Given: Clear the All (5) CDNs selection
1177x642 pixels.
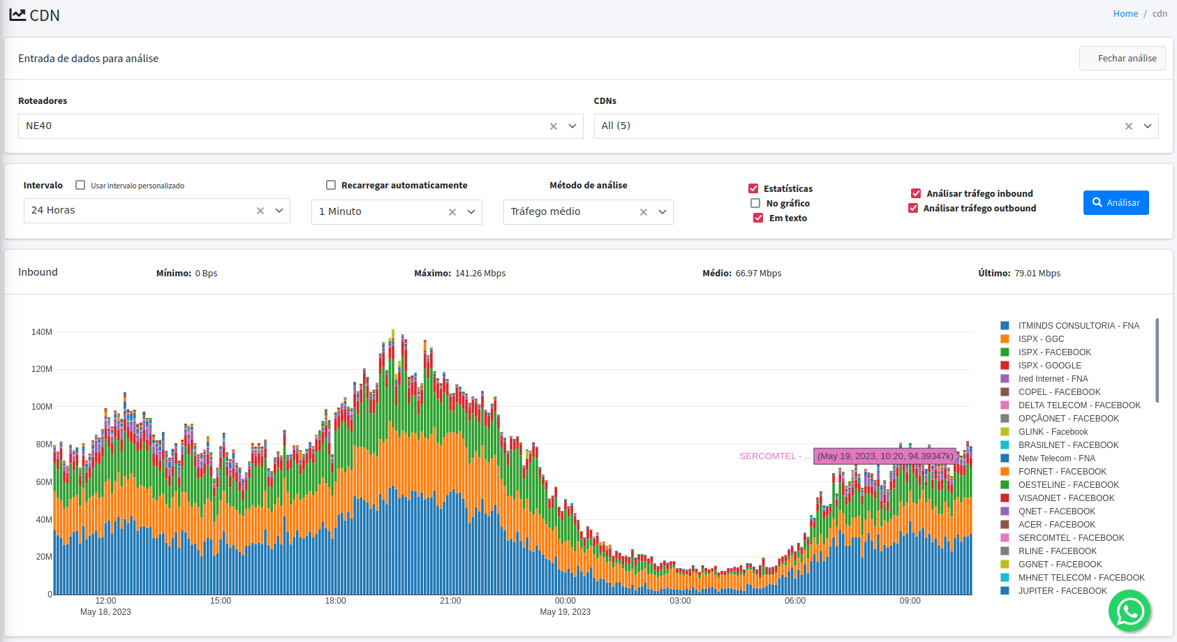Looking at the screenshot, I should [x=1129, y=126].
